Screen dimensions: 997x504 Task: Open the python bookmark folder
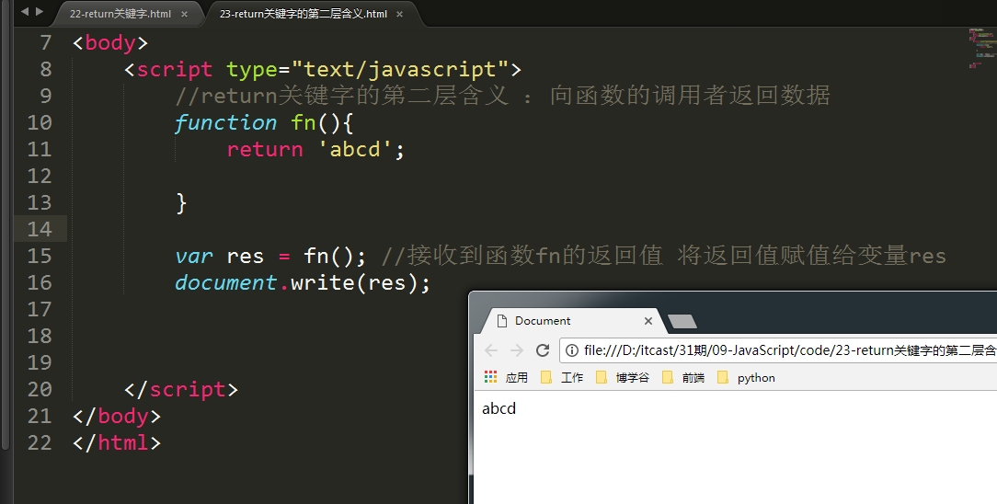[x=747, y=377]
